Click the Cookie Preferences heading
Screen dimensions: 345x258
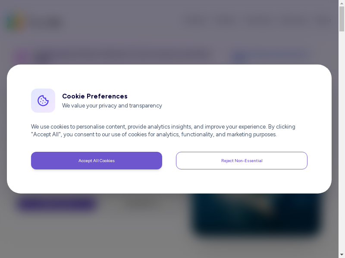[x=95, y=96]
